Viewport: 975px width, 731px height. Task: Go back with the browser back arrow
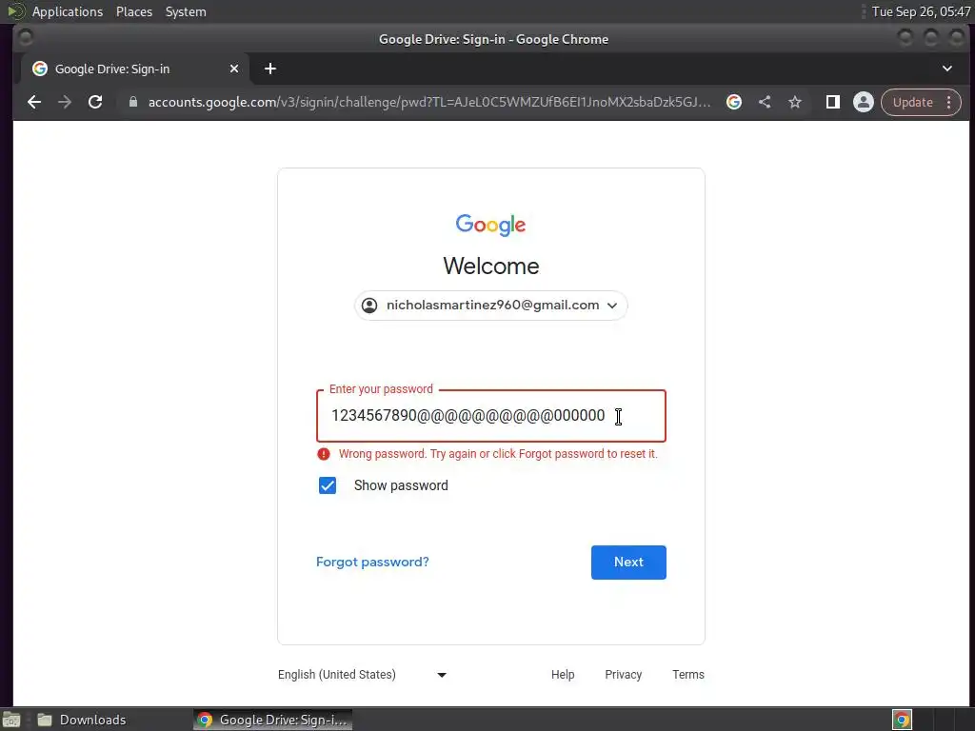pyautogui.click(x=34, y=102)
